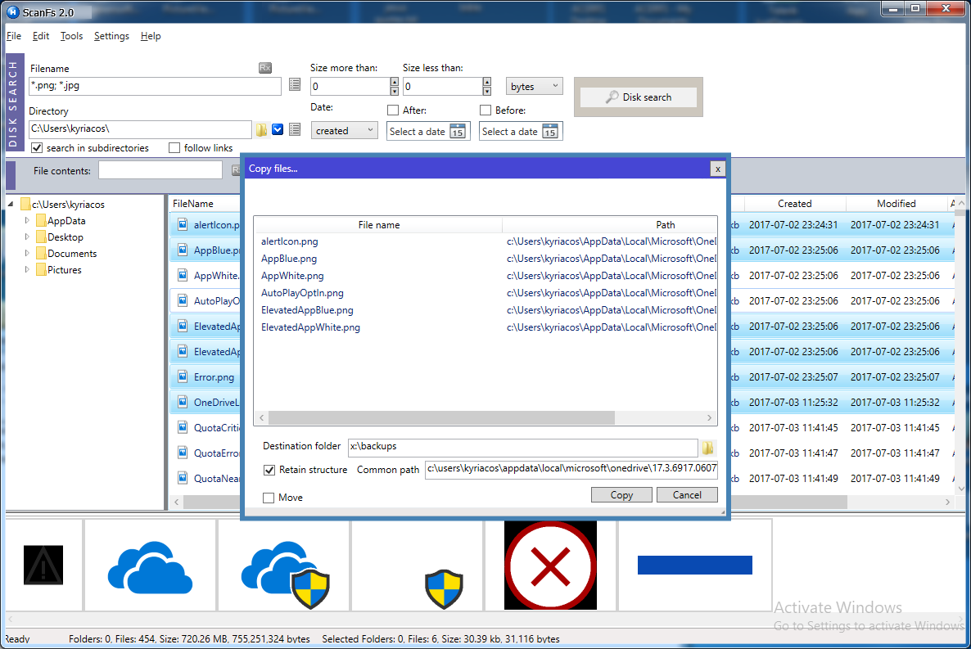Enable the follow links checkbox

[x=173, y=147]
